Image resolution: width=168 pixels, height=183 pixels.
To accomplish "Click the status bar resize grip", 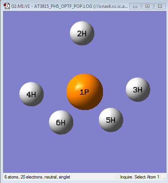I will pos(164,178).
